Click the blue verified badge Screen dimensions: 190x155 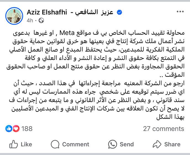pos(119,12)
